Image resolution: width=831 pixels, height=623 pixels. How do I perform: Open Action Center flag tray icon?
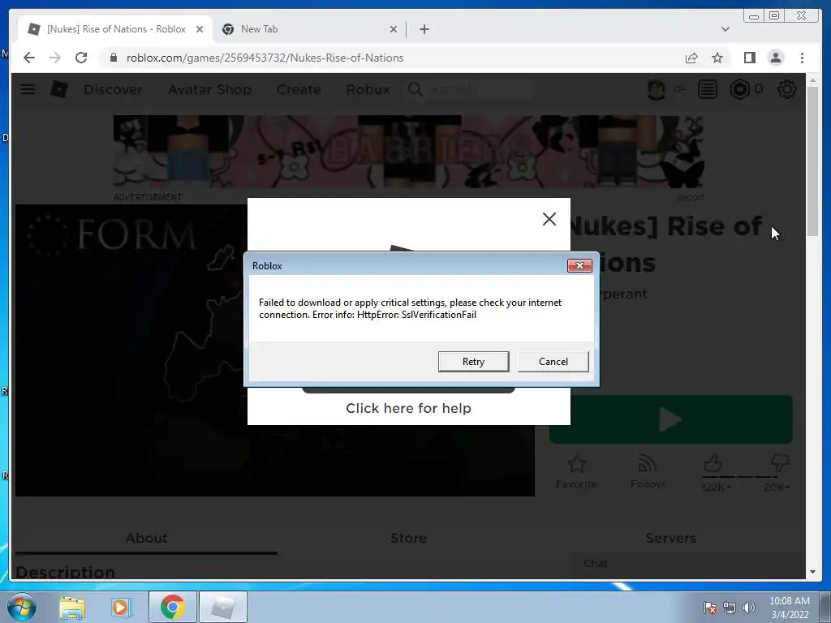(709, 608)
